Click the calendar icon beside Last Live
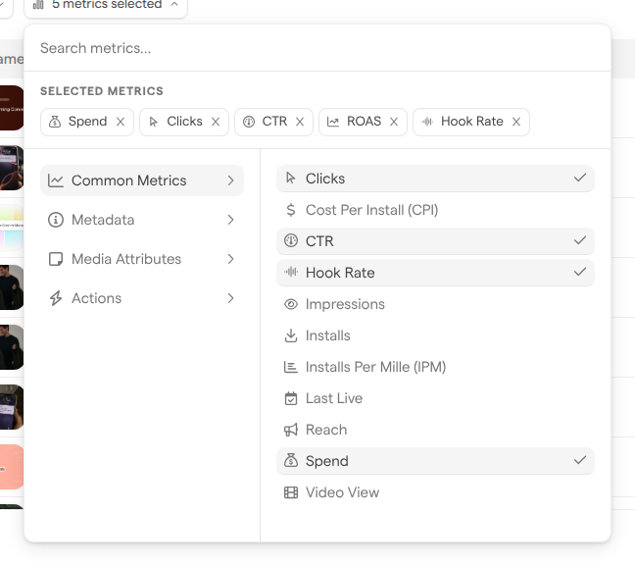This screenshot has width=635, height=565. 291,398
